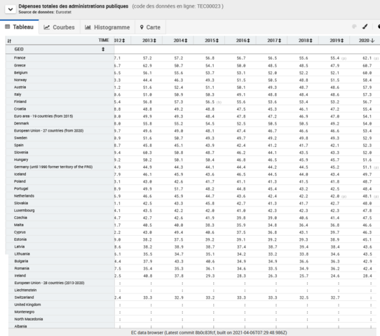Select the United Kingdom row label

pyautogui.click(x=27, y=304)
